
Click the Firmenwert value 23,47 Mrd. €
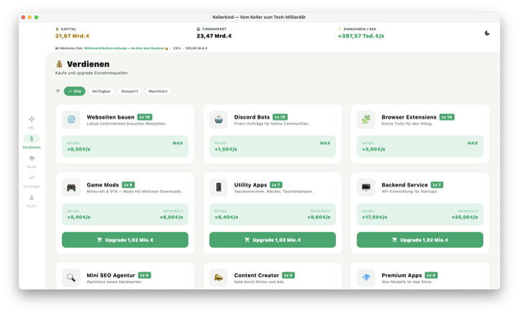[214, 36]
